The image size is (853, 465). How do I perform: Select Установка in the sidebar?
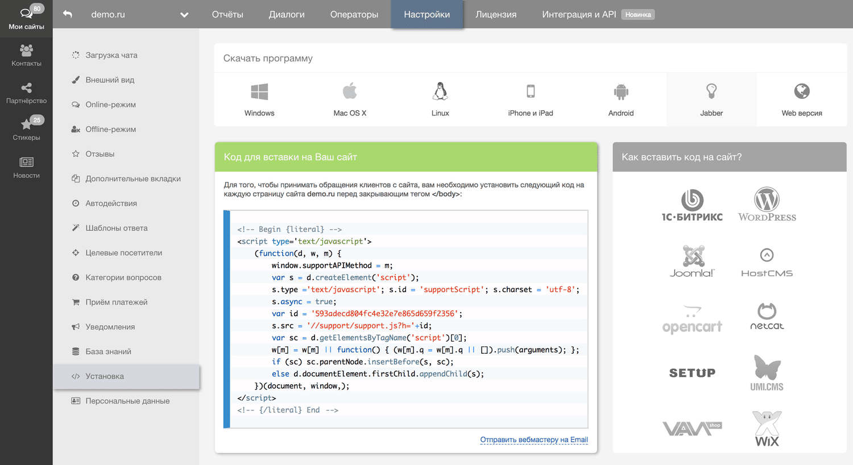click(x=126, y=376)
